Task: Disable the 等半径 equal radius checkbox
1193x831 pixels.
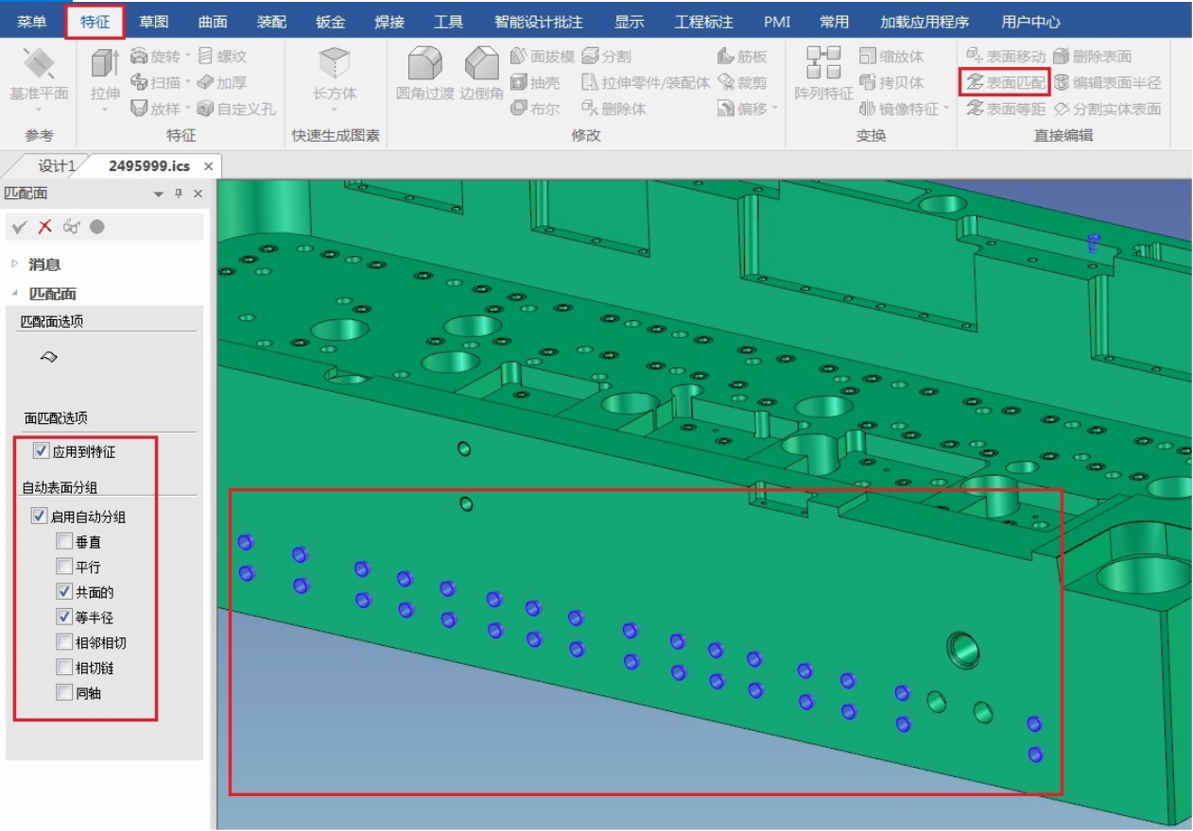Action: 64,618
